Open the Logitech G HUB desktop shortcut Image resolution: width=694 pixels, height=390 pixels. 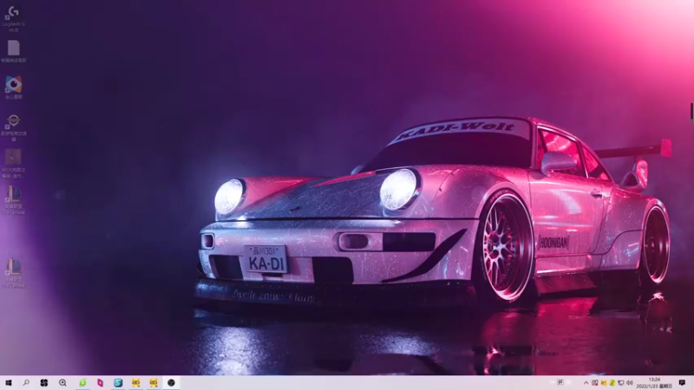[13, 18]
